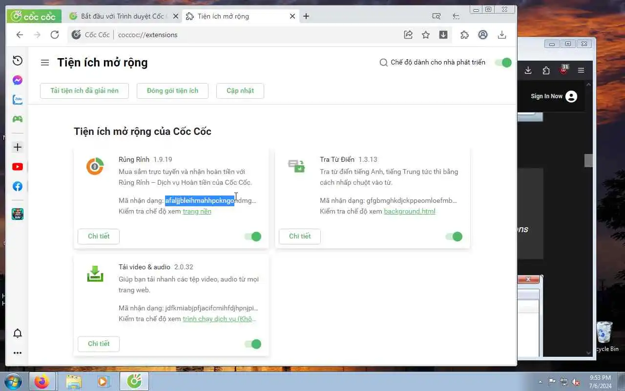Viewport: 625px width, 391px height.
Task: Click the taskbar clock showing 9:53 PM
Action: 600,382
